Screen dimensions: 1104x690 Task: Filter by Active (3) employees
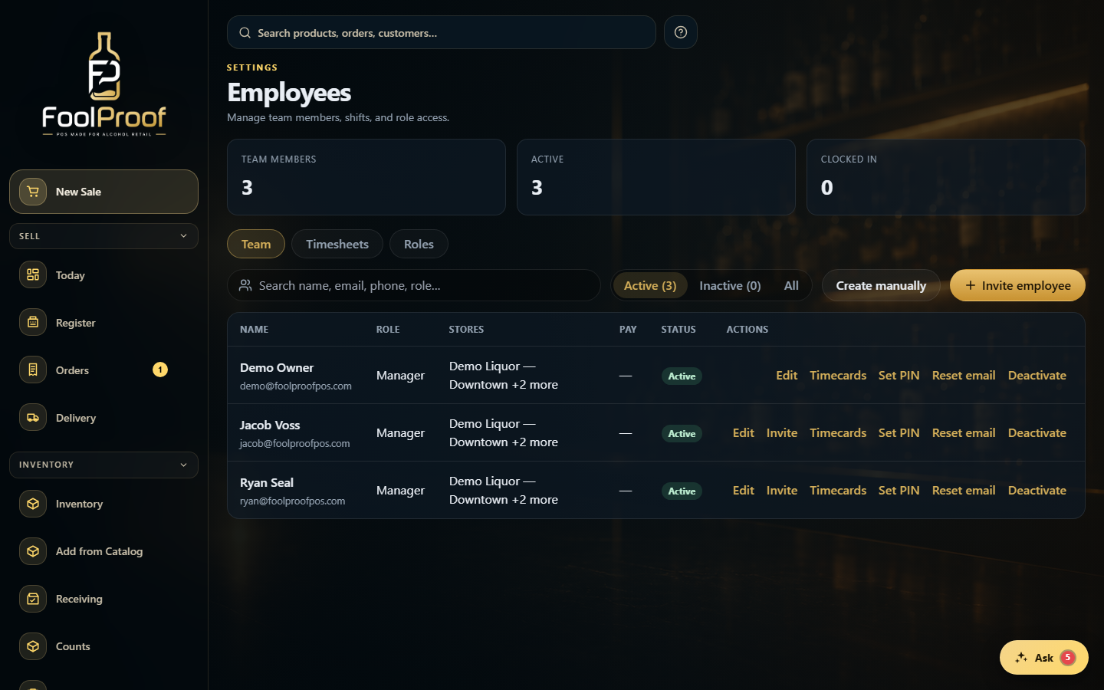pos(650,285)
